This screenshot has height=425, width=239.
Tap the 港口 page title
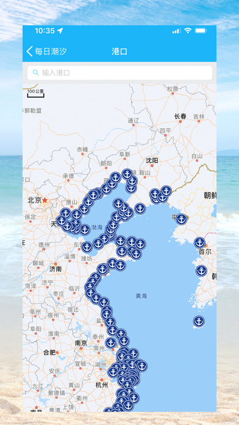(120, 51)
